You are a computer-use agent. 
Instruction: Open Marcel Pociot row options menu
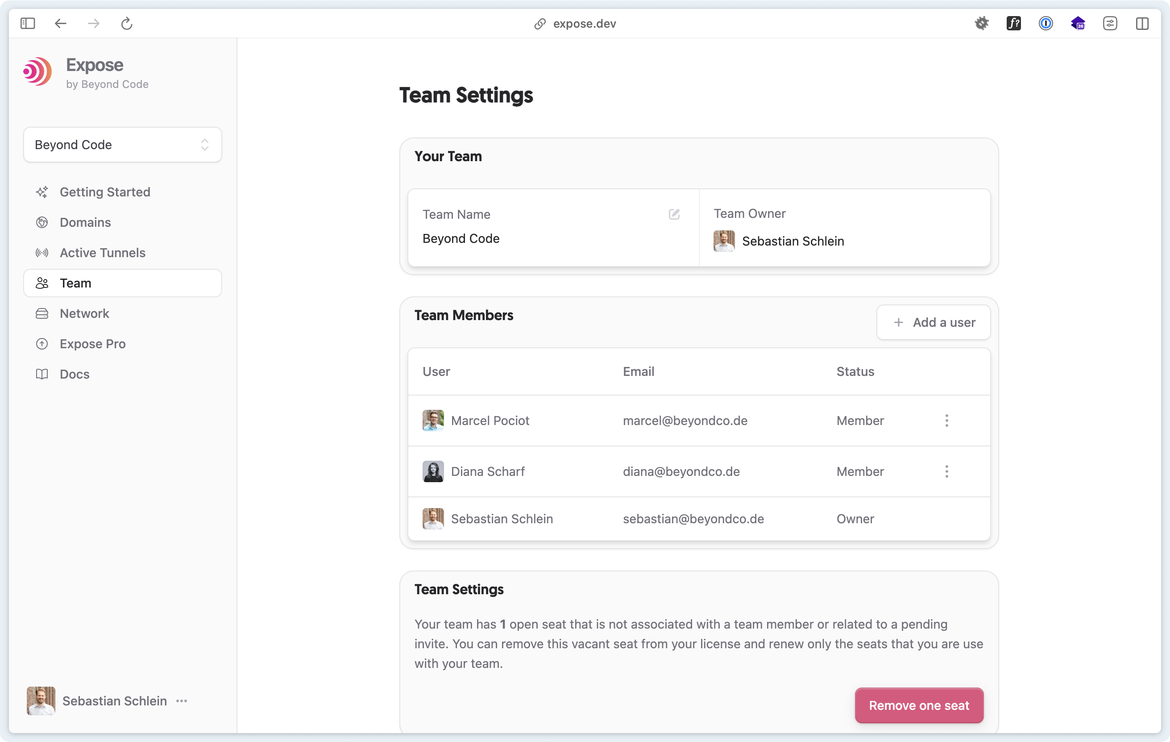click(946, 421)
